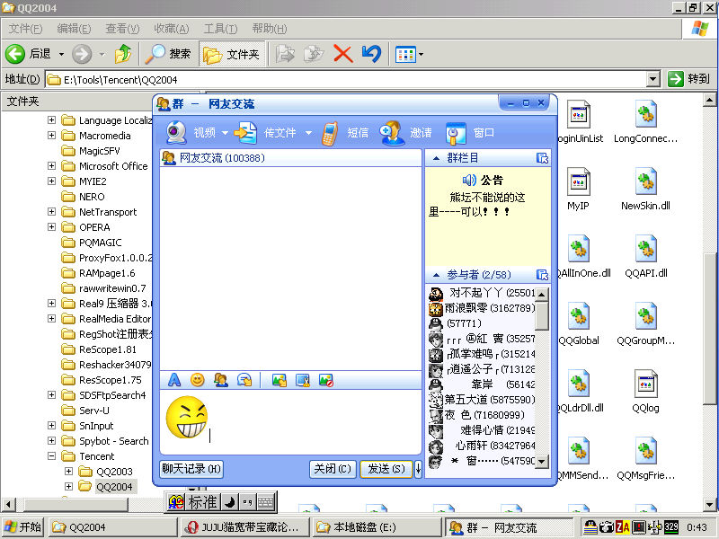
Task: Click the 发送(S) send button
Action: coord(386,469)
